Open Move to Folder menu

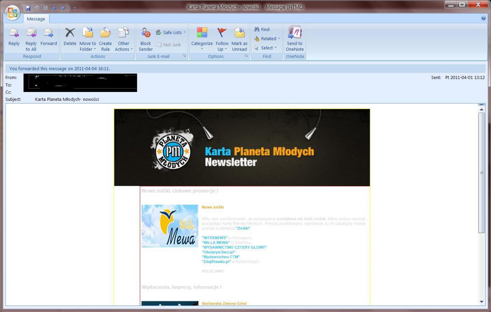tap(88, 39)
